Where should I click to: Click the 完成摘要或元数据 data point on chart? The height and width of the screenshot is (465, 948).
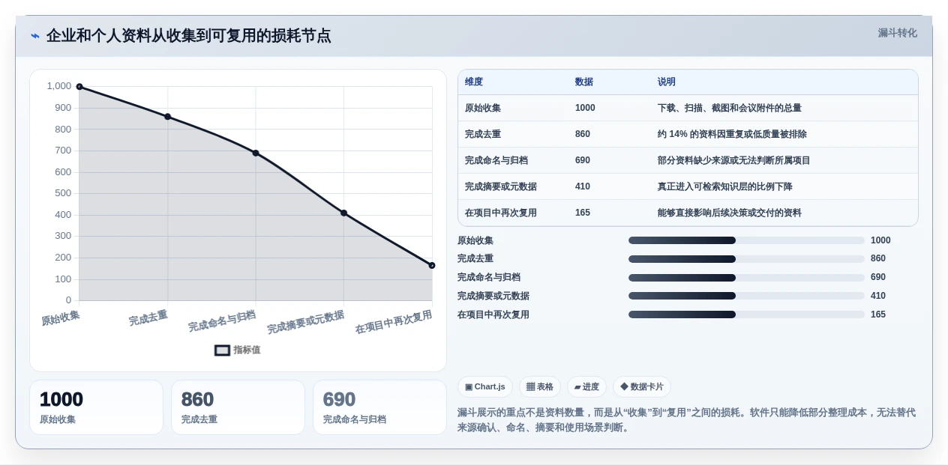coord(343,213)
